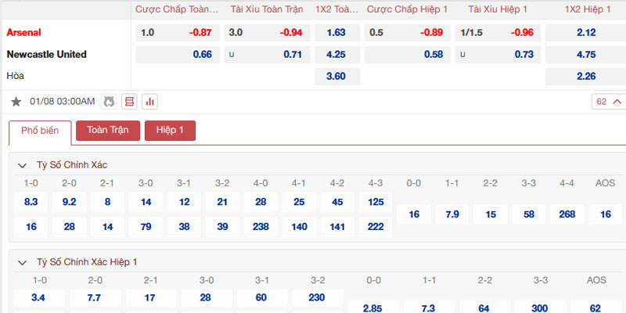Image resolution: width=626 pixels, height=313 pixels.
Task: Select Arsenal win 1X2 odds 1.63
Action: [337, 33]
